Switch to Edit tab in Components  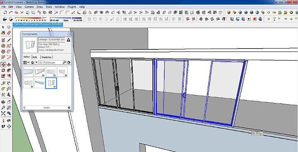pyautogui.click(x=35, y=57)
